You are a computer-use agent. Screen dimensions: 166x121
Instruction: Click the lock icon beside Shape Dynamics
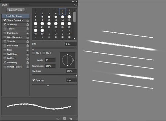coord(28,20)
